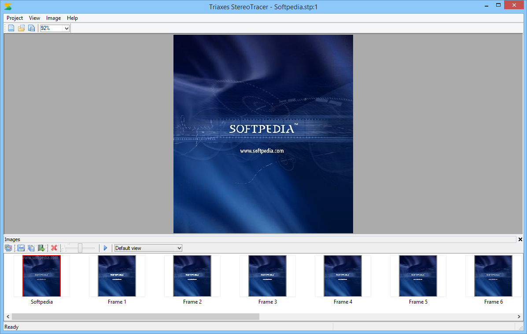The image size is (527, 334).
Task: Click the 'Ready' status bar text
Action: click(11, 327)
